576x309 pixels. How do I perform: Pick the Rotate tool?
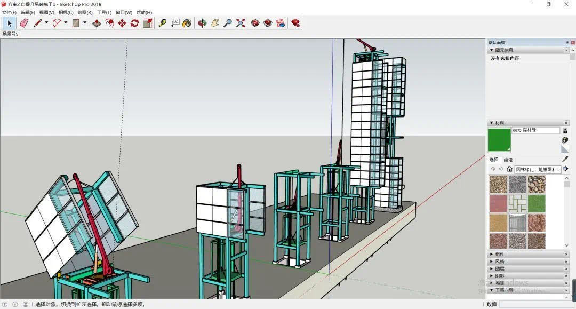[134, 23]
